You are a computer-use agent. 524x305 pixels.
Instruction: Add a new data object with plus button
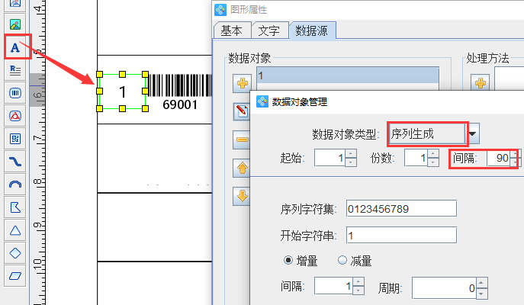tap(243, 83)
